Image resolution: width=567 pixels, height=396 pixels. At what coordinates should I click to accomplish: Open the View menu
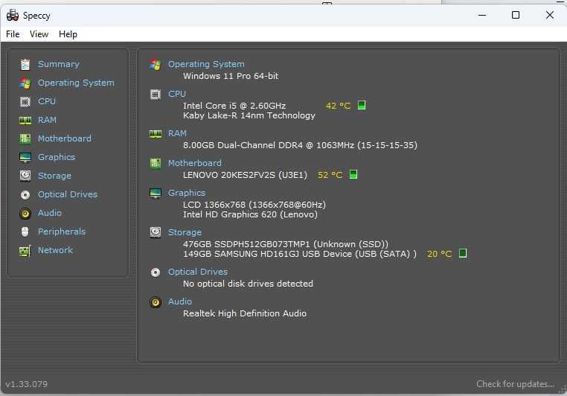39,34
